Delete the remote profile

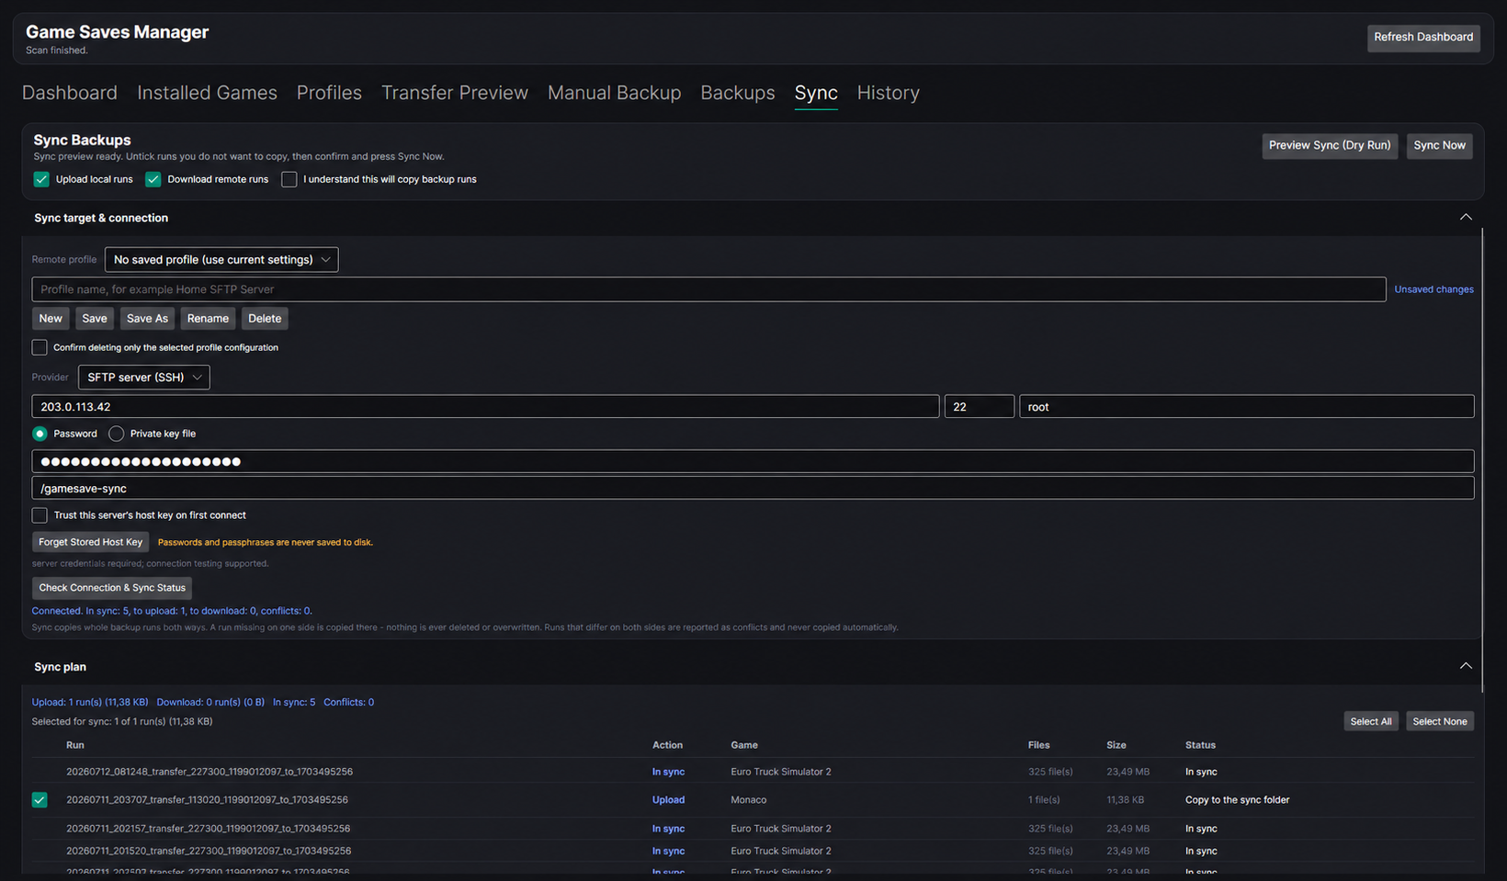point(265,319)
